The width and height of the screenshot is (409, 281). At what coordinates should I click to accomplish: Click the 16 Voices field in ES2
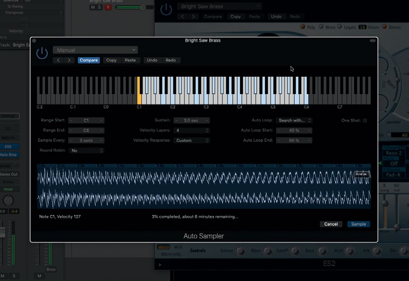362,27
